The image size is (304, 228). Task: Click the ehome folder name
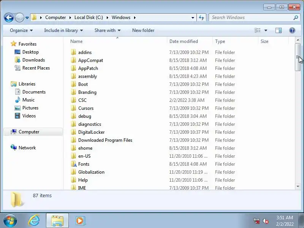tap(85, 148)
